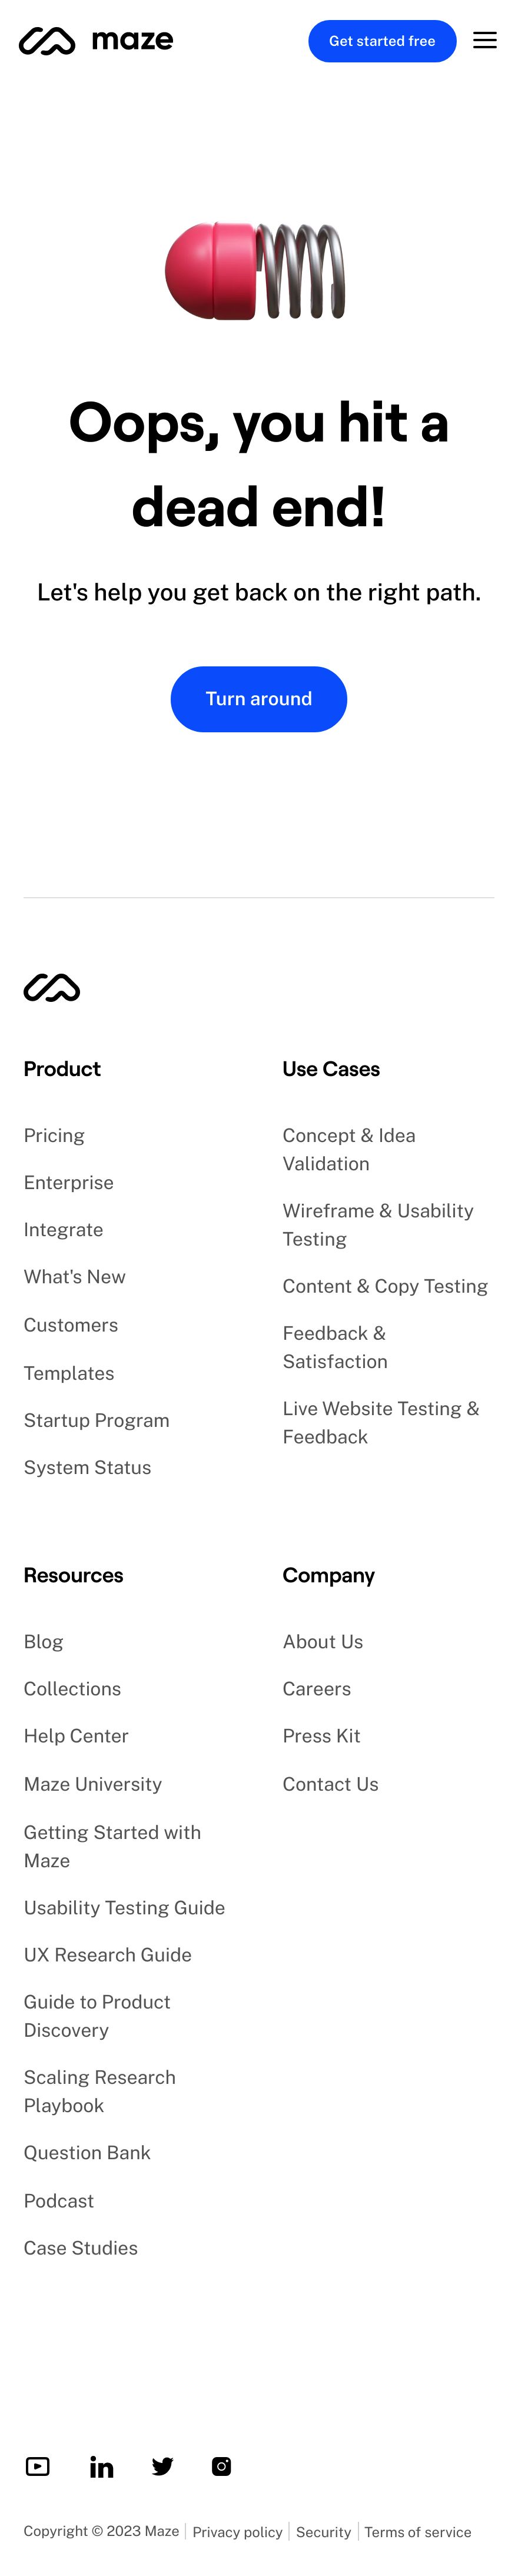The image size is (518, 2576).
Task: Check the System Status link
Action: [x=87, y=1467]
